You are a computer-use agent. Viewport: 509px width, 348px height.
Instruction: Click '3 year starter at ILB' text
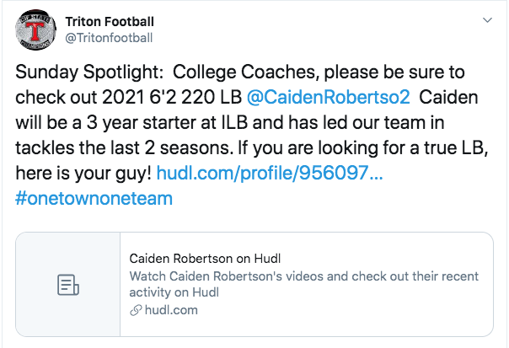click(167, 123)
